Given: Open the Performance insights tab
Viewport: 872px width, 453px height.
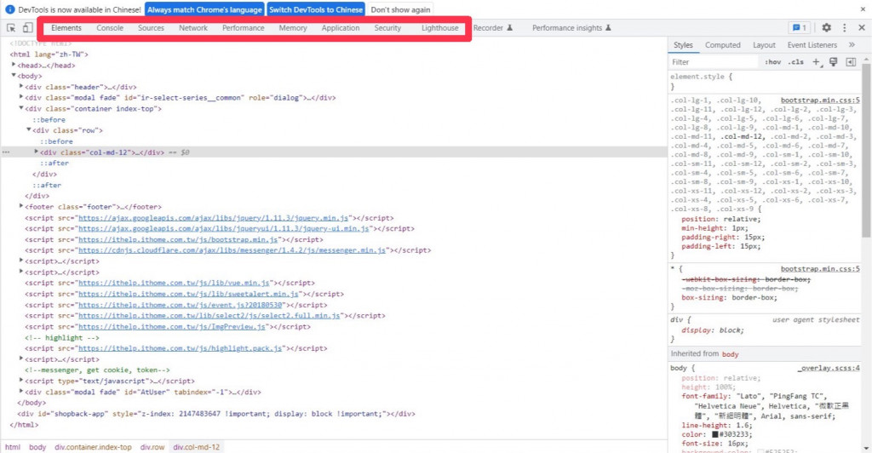Looking at the screenshot, I should click(x=571, y=28).
